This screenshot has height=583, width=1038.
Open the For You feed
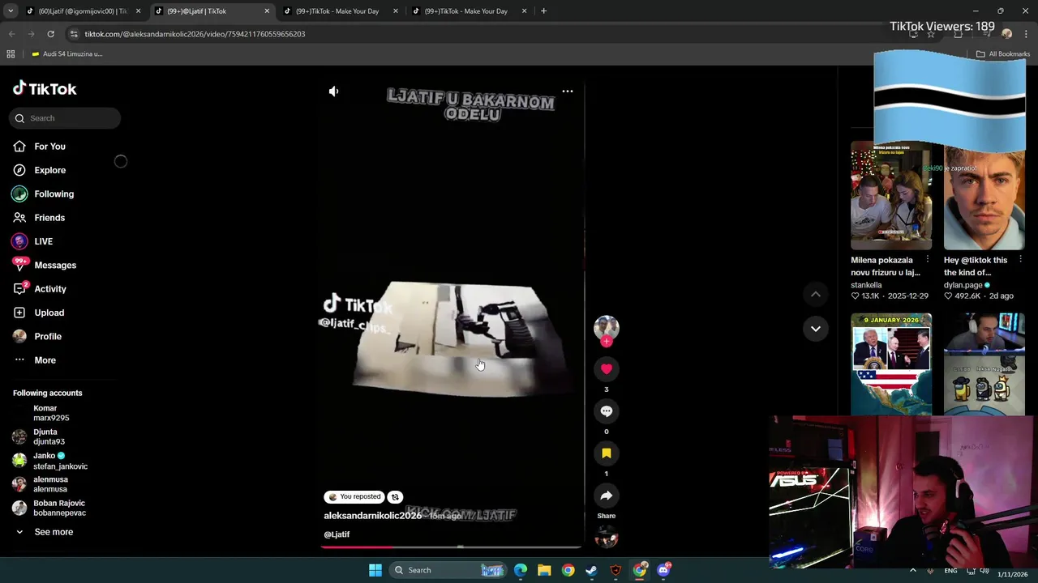pyautogui.click(x=49, y=147)
